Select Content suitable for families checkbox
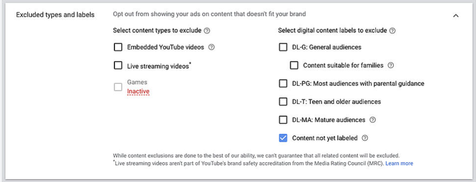 tap(294, 65)
